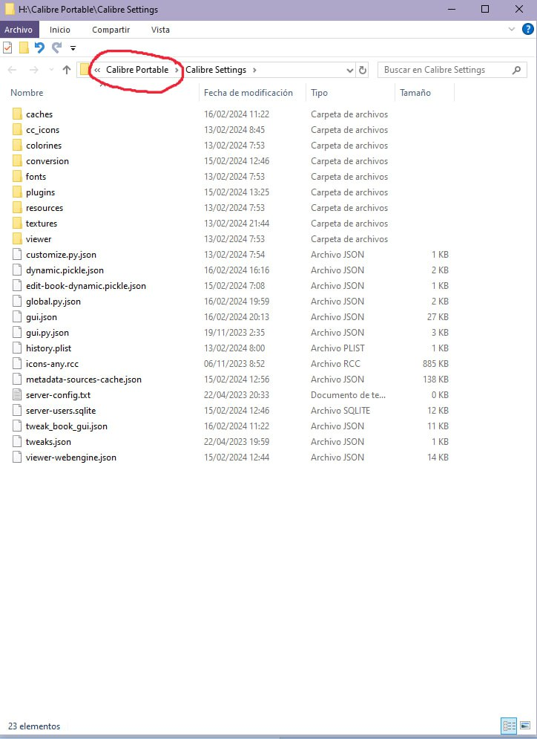Screen dimensions: 537x739
Task: Expand chevron after Calibre Portable breadcrumb
Action: 177,71
